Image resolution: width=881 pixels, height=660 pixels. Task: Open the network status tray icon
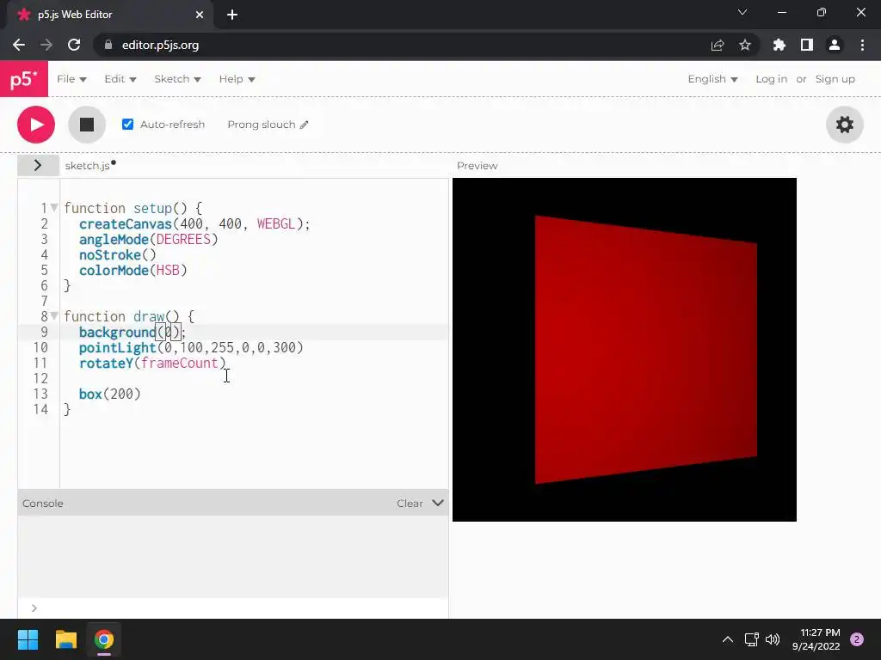(751, 639)
